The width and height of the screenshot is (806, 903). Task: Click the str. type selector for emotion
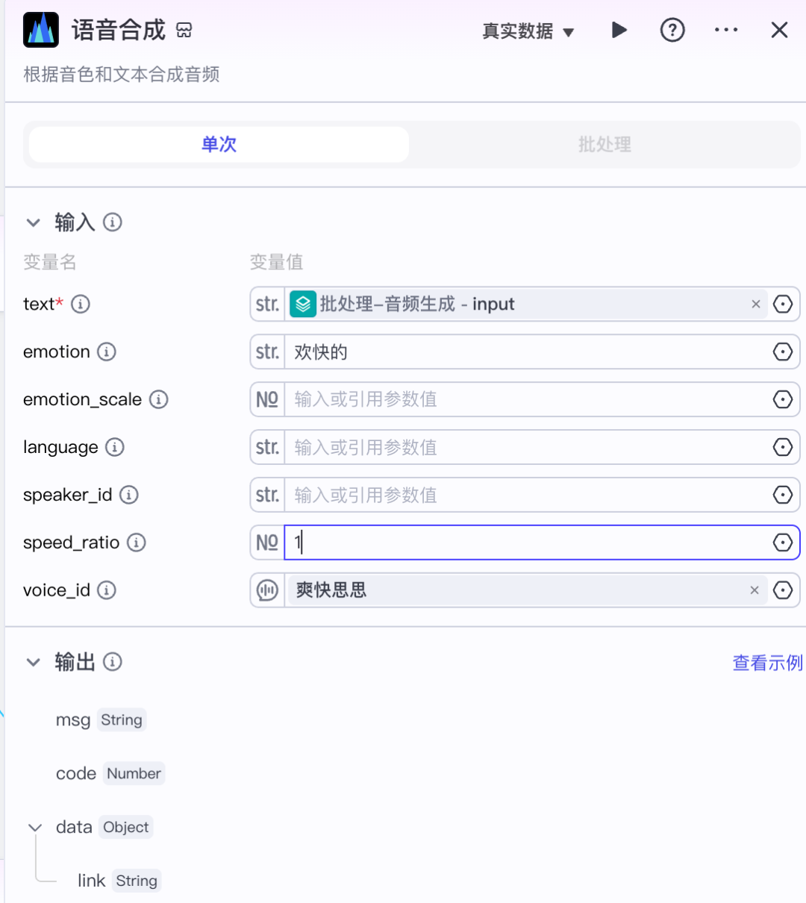(267, 351)
